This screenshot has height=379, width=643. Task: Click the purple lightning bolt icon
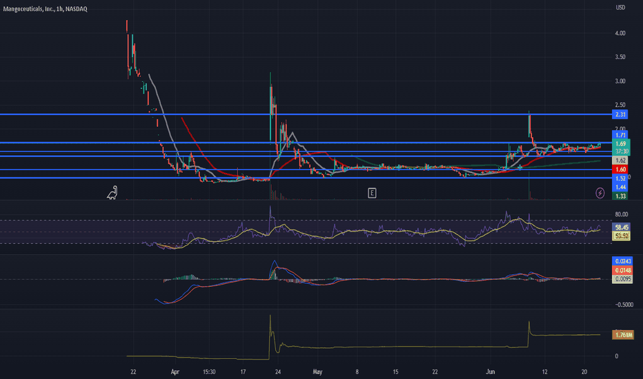click(600, 192)
